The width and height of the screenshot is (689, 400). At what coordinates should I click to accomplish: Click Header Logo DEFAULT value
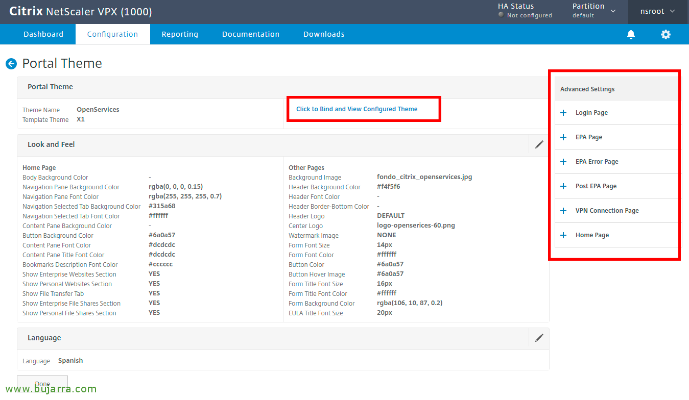(x=391, y=216)
